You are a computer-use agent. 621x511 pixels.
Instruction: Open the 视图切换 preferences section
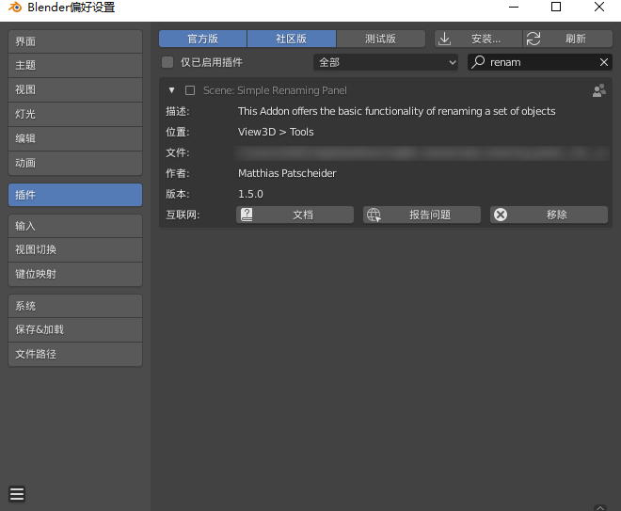click(75, 250)
